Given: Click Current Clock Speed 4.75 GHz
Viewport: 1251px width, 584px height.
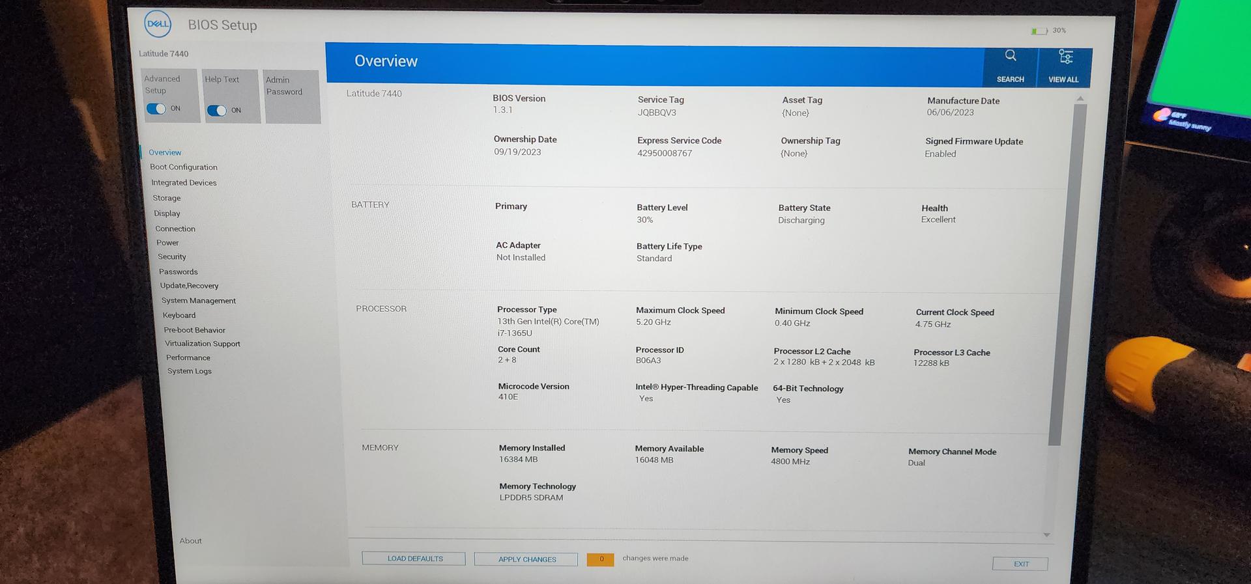Looking at the screenshot, I should [933, 324].
